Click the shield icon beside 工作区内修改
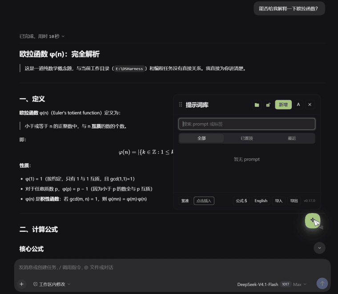 35,284
